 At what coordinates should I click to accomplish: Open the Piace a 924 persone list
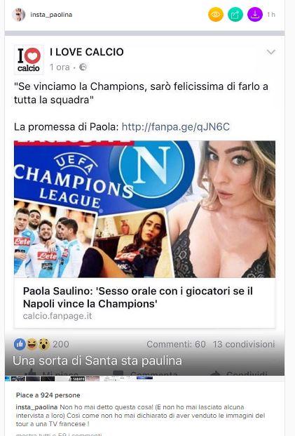(x=48, y=395)
